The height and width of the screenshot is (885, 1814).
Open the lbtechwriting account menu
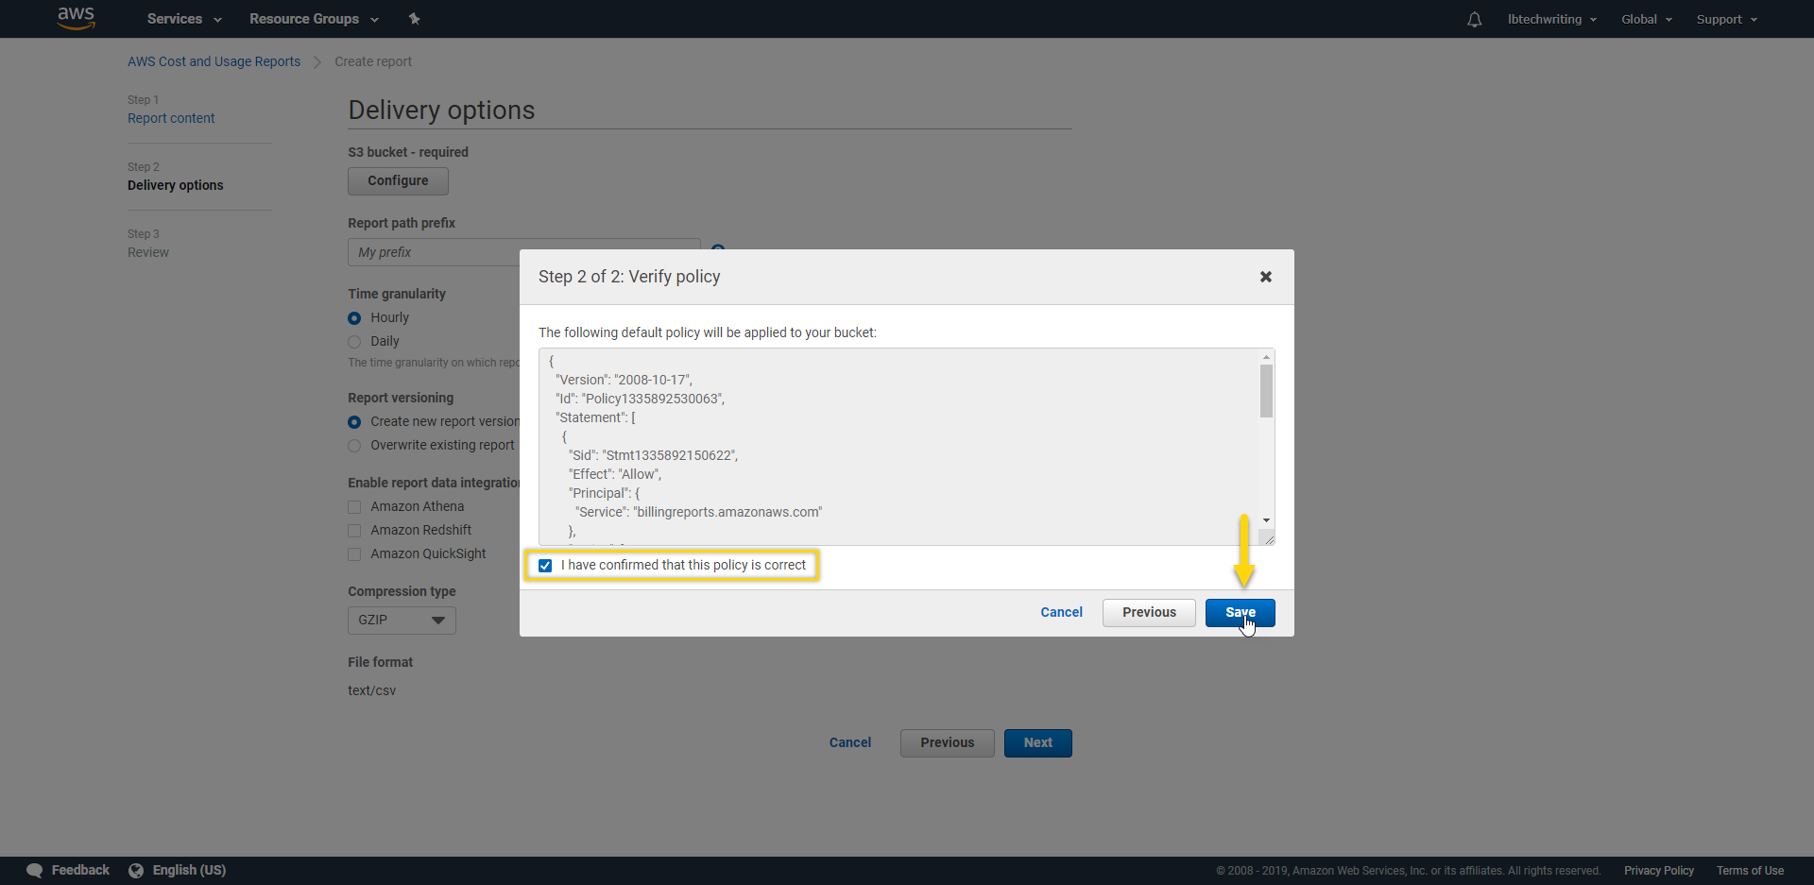pos(1551,19)
